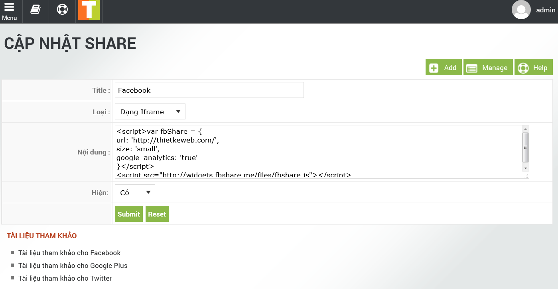The image size is (558, 289).
Task: Open Google Plus reference documentation link
Action: click(x=73, y=266)
